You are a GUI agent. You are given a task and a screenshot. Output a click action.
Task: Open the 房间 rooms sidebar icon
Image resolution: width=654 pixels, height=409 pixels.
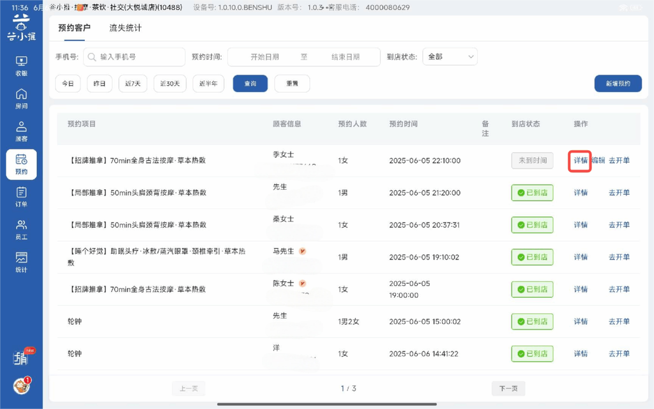21,99
